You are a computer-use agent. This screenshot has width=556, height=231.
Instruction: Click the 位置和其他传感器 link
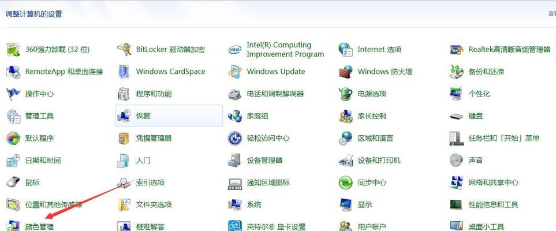54,205
